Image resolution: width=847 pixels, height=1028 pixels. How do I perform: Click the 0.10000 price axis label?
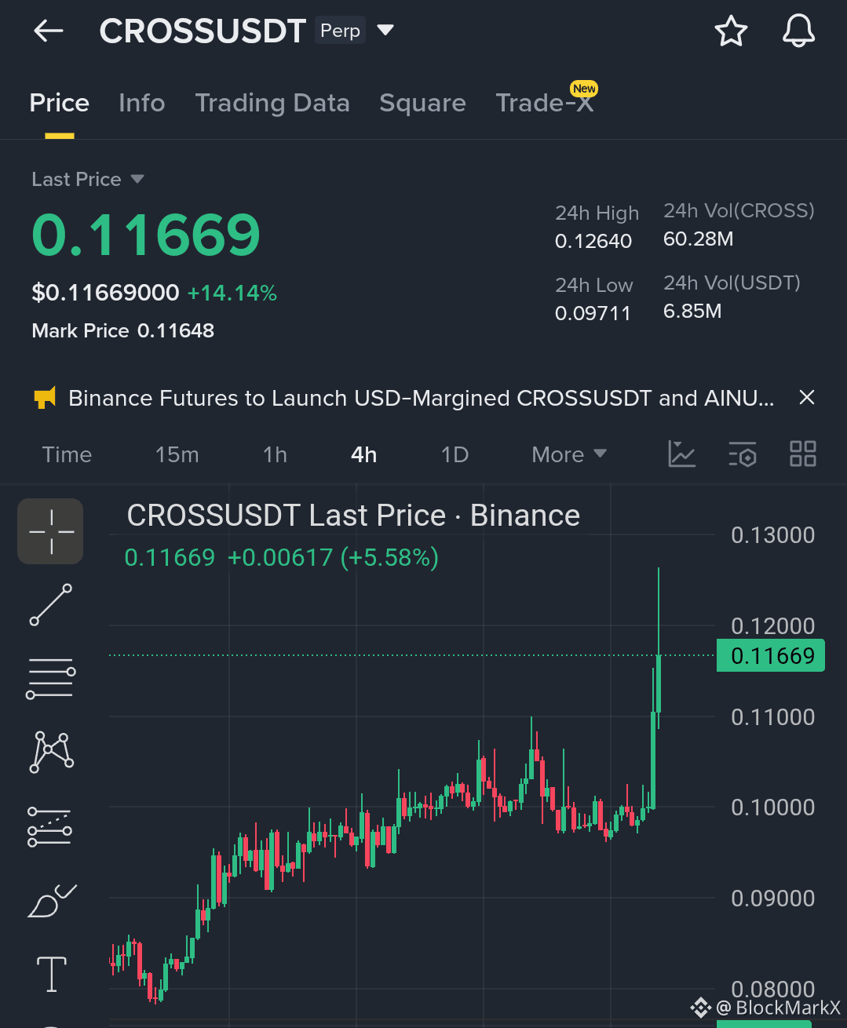coord(772,807)
